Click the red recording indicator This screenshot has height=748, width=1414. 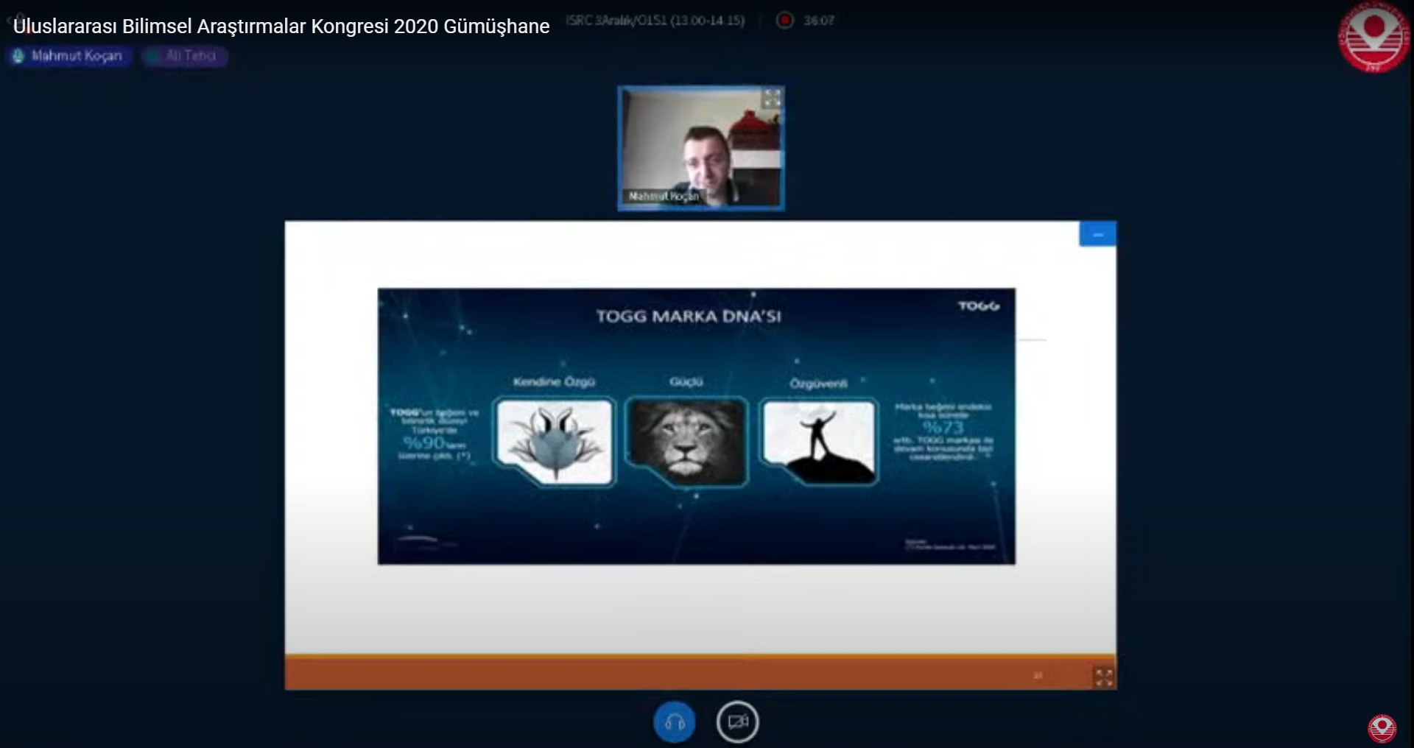click(785, 20)
